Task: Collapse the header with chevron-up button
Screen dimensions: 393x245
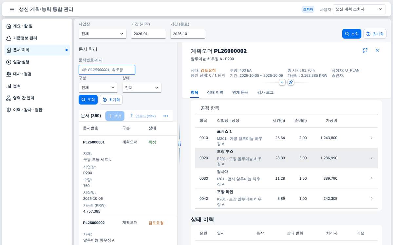Action: [282, 82]
